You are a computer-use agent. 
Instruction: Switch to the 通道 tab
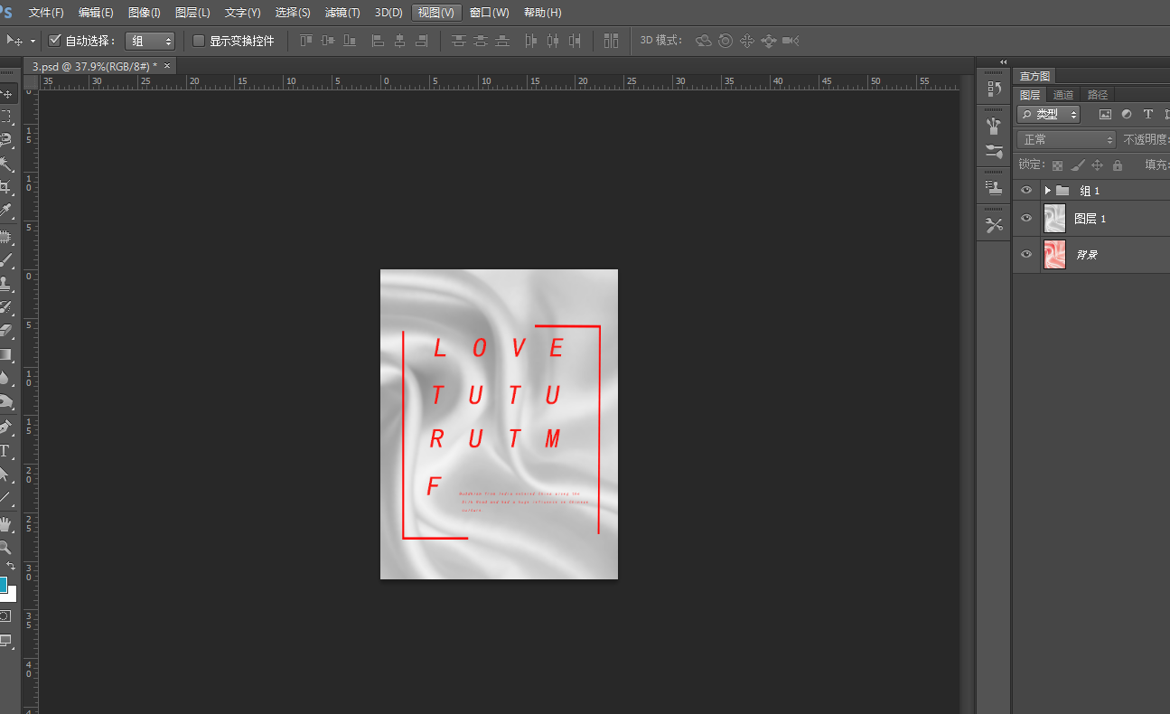[x=1063, y=95]
